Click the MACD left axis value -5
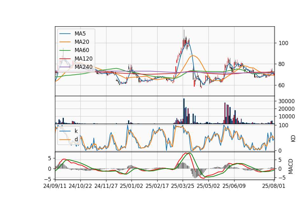305x219 pixels. pos(48,179)
